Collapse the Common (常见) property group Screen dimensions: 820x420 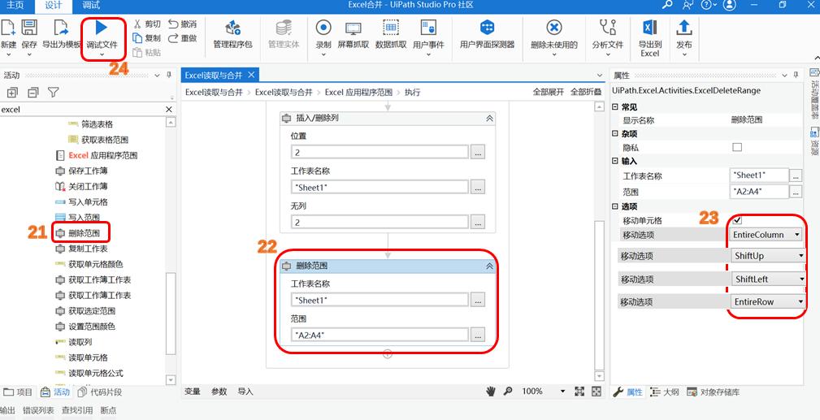615,106
